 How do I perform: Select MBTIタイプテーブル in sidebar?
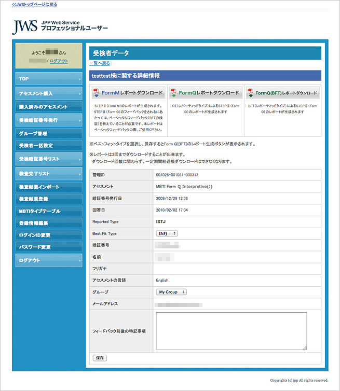pos(48,211)
